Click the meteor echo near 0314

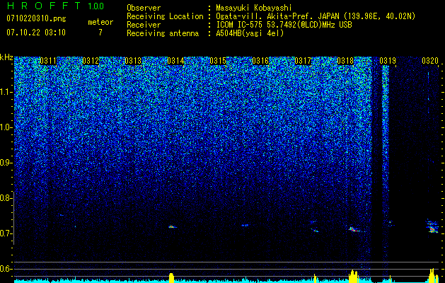click(173, 227)
